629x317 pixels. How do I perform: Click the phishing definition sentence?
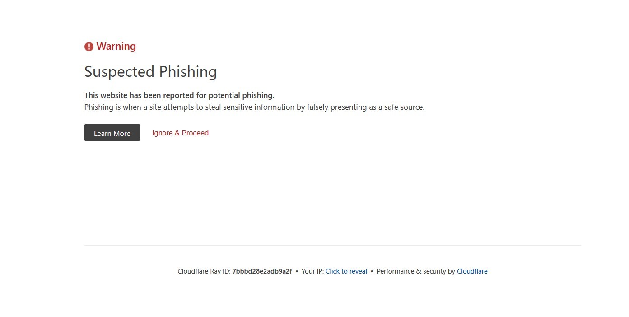pos(254,107)
